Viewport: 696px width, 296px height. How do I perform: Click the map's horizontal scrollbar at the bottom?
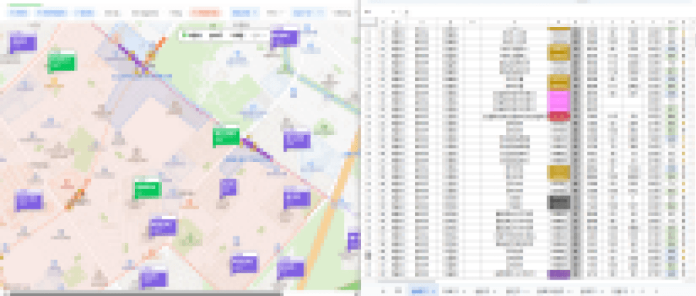tap(142, 292)
